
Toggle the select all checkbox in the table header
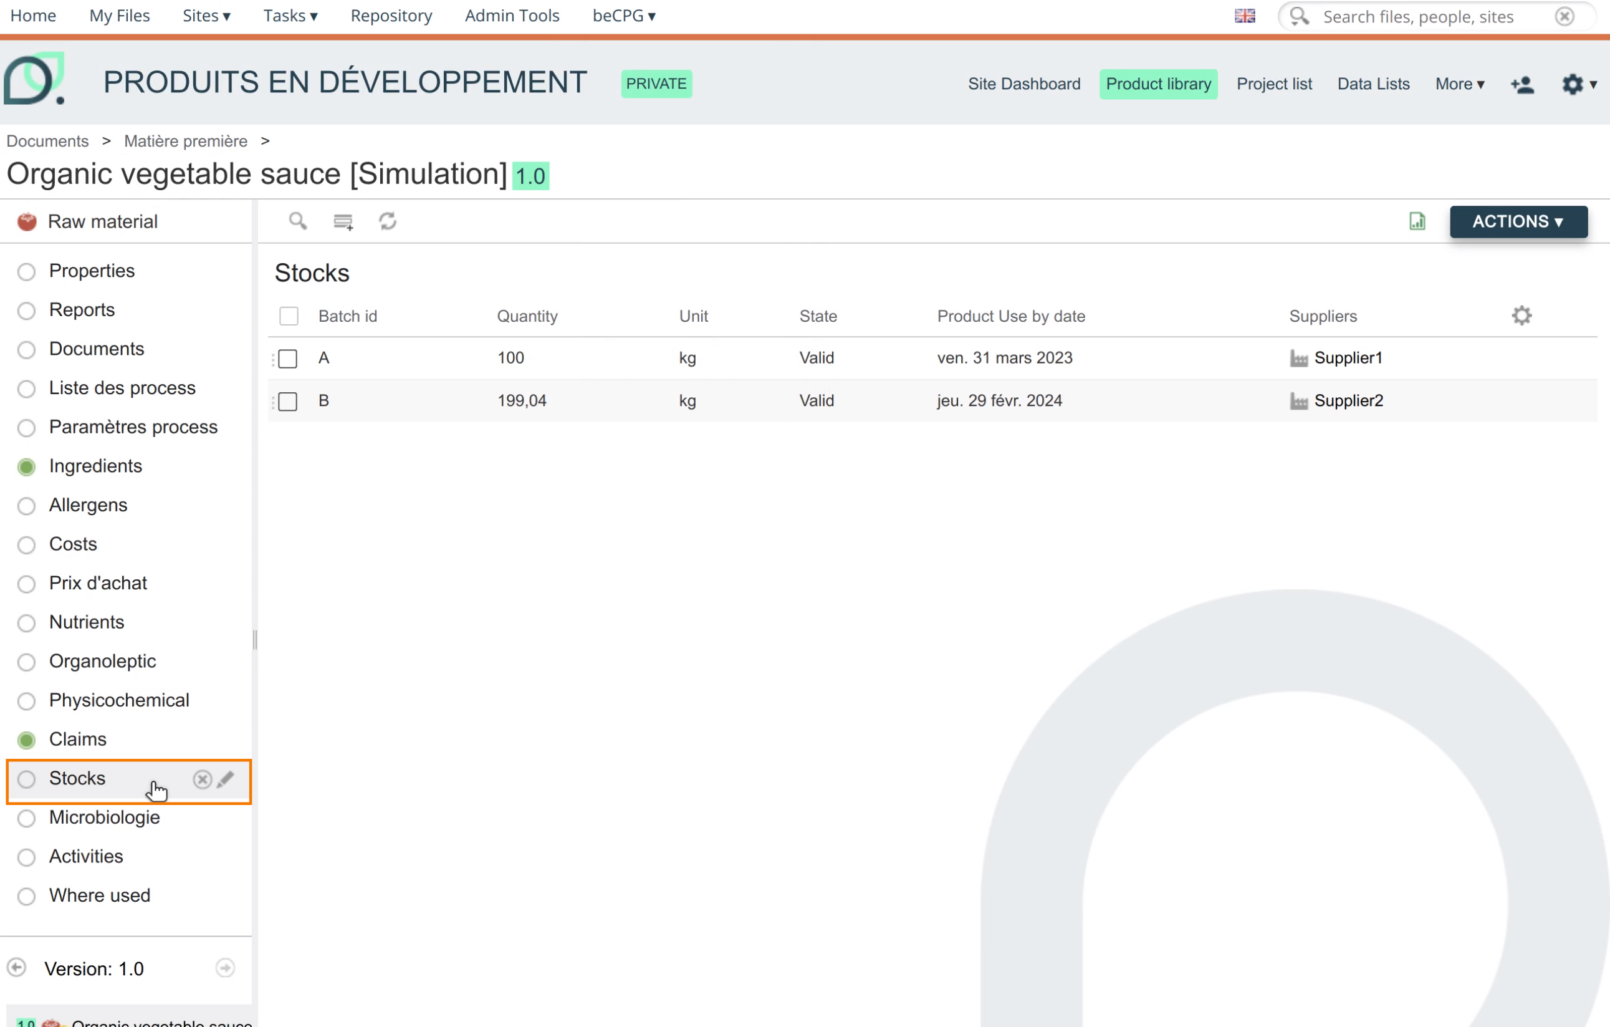pos(289,316)
